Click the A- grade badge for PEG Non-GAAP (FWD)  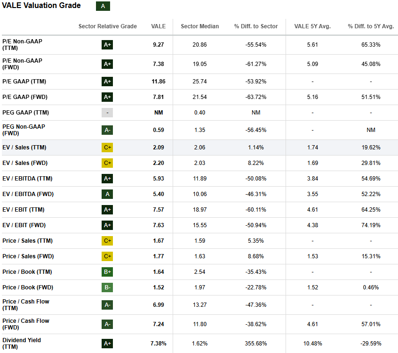pyautogui.click(x=107, y=130)
